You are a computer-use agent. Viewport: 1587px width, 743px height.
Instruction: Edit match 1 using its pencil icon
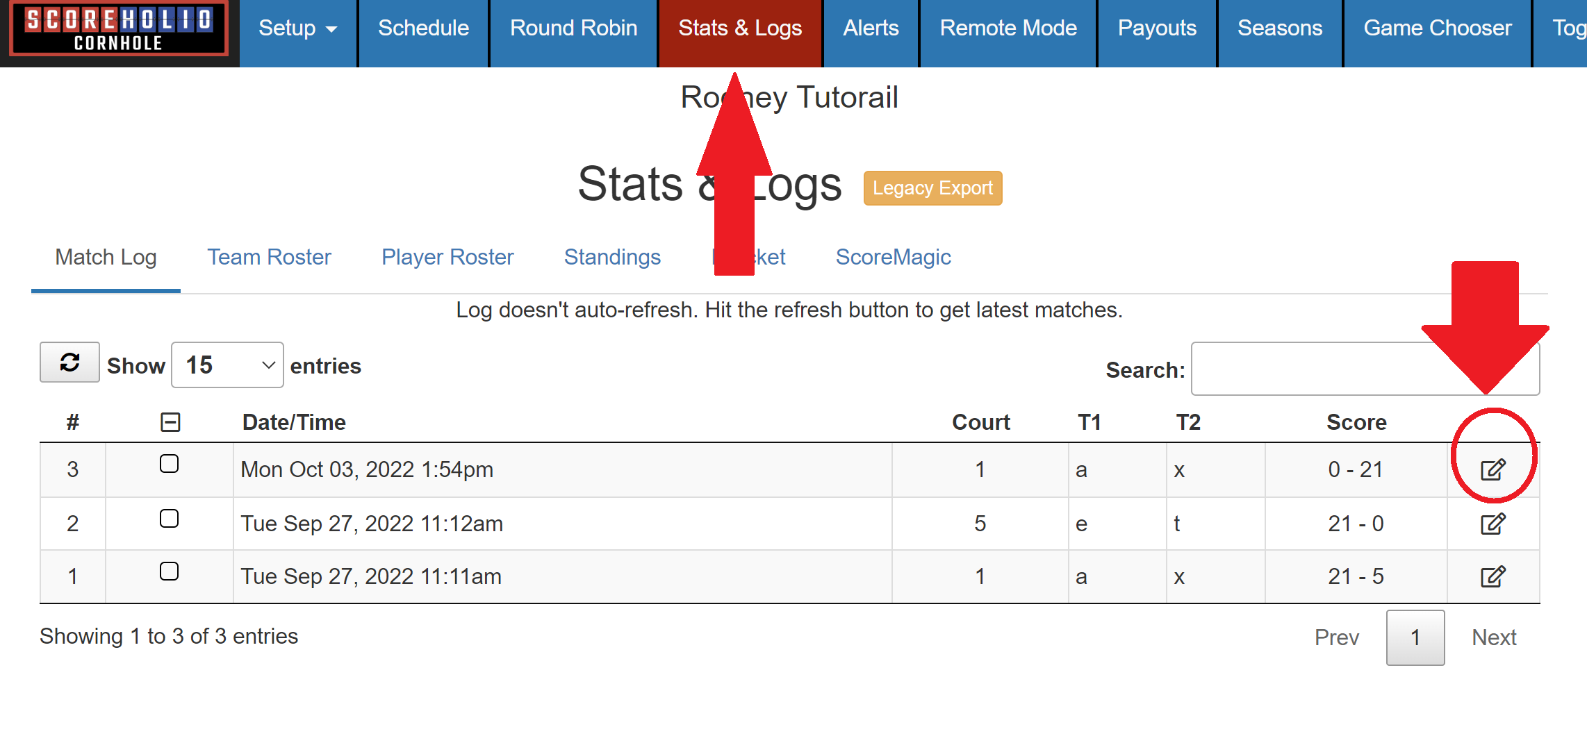(1493, 577)
